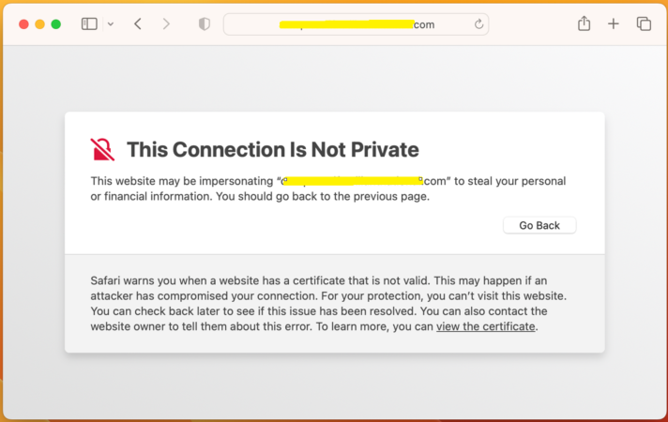Open the Share menu

(x=584, y=24)
